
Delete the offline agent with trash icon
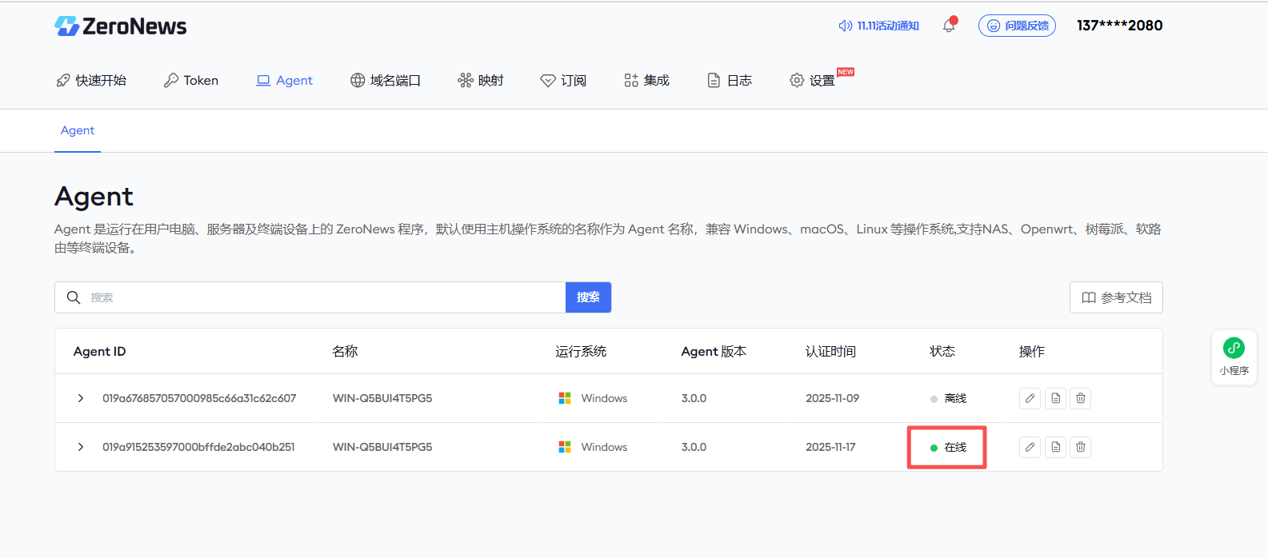pyautogui.click(x=1081, y=398)
